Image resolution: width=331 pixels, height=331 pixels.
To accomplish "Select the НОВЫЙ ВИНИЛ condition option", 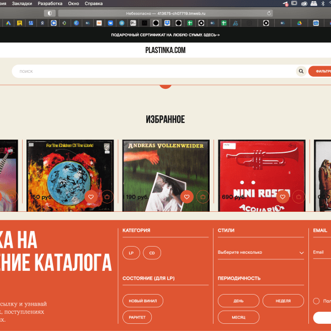I will 143,301.
